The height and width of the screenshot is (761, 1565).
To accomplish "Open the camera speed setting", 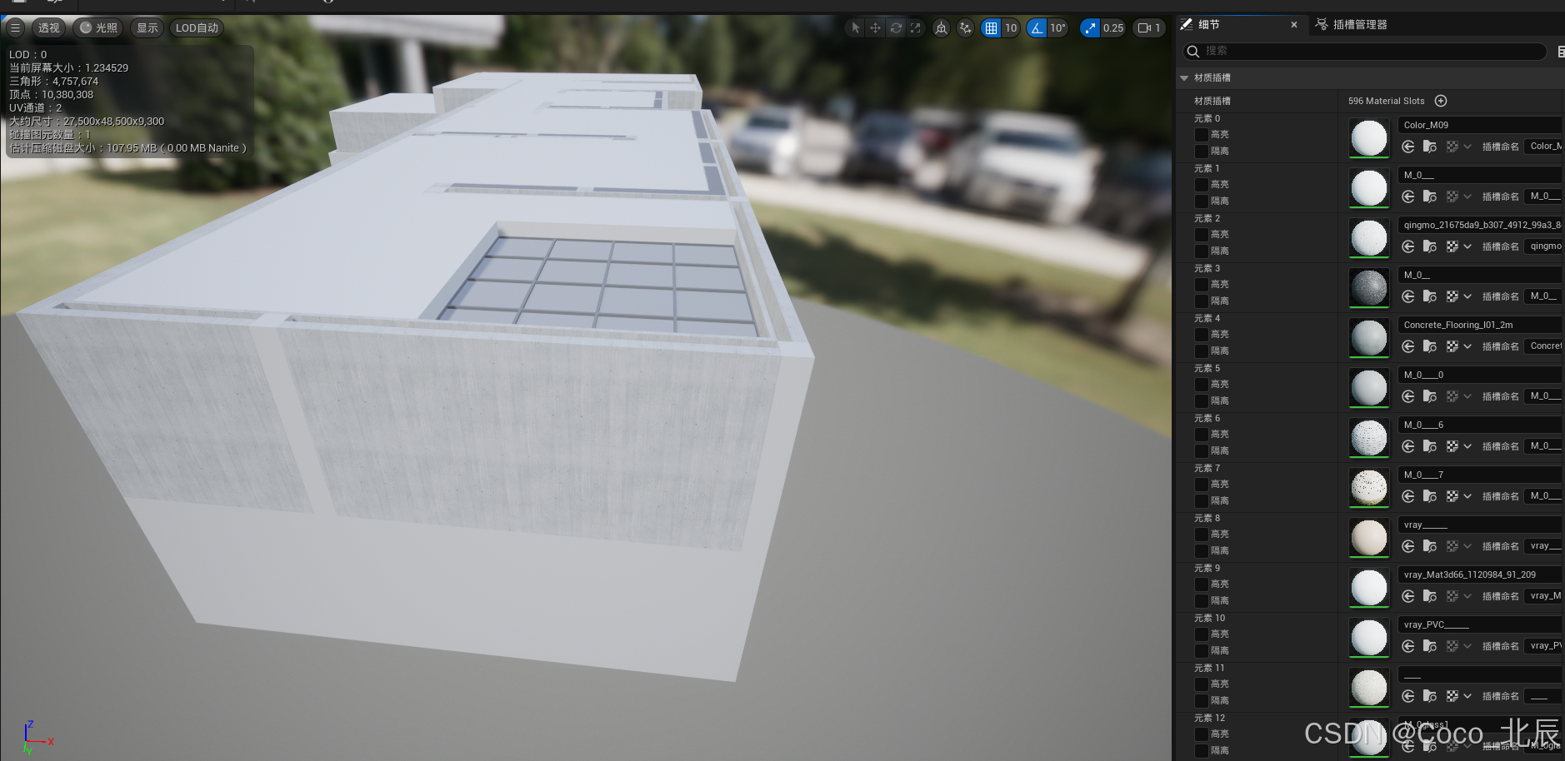I will [1149, 27].
